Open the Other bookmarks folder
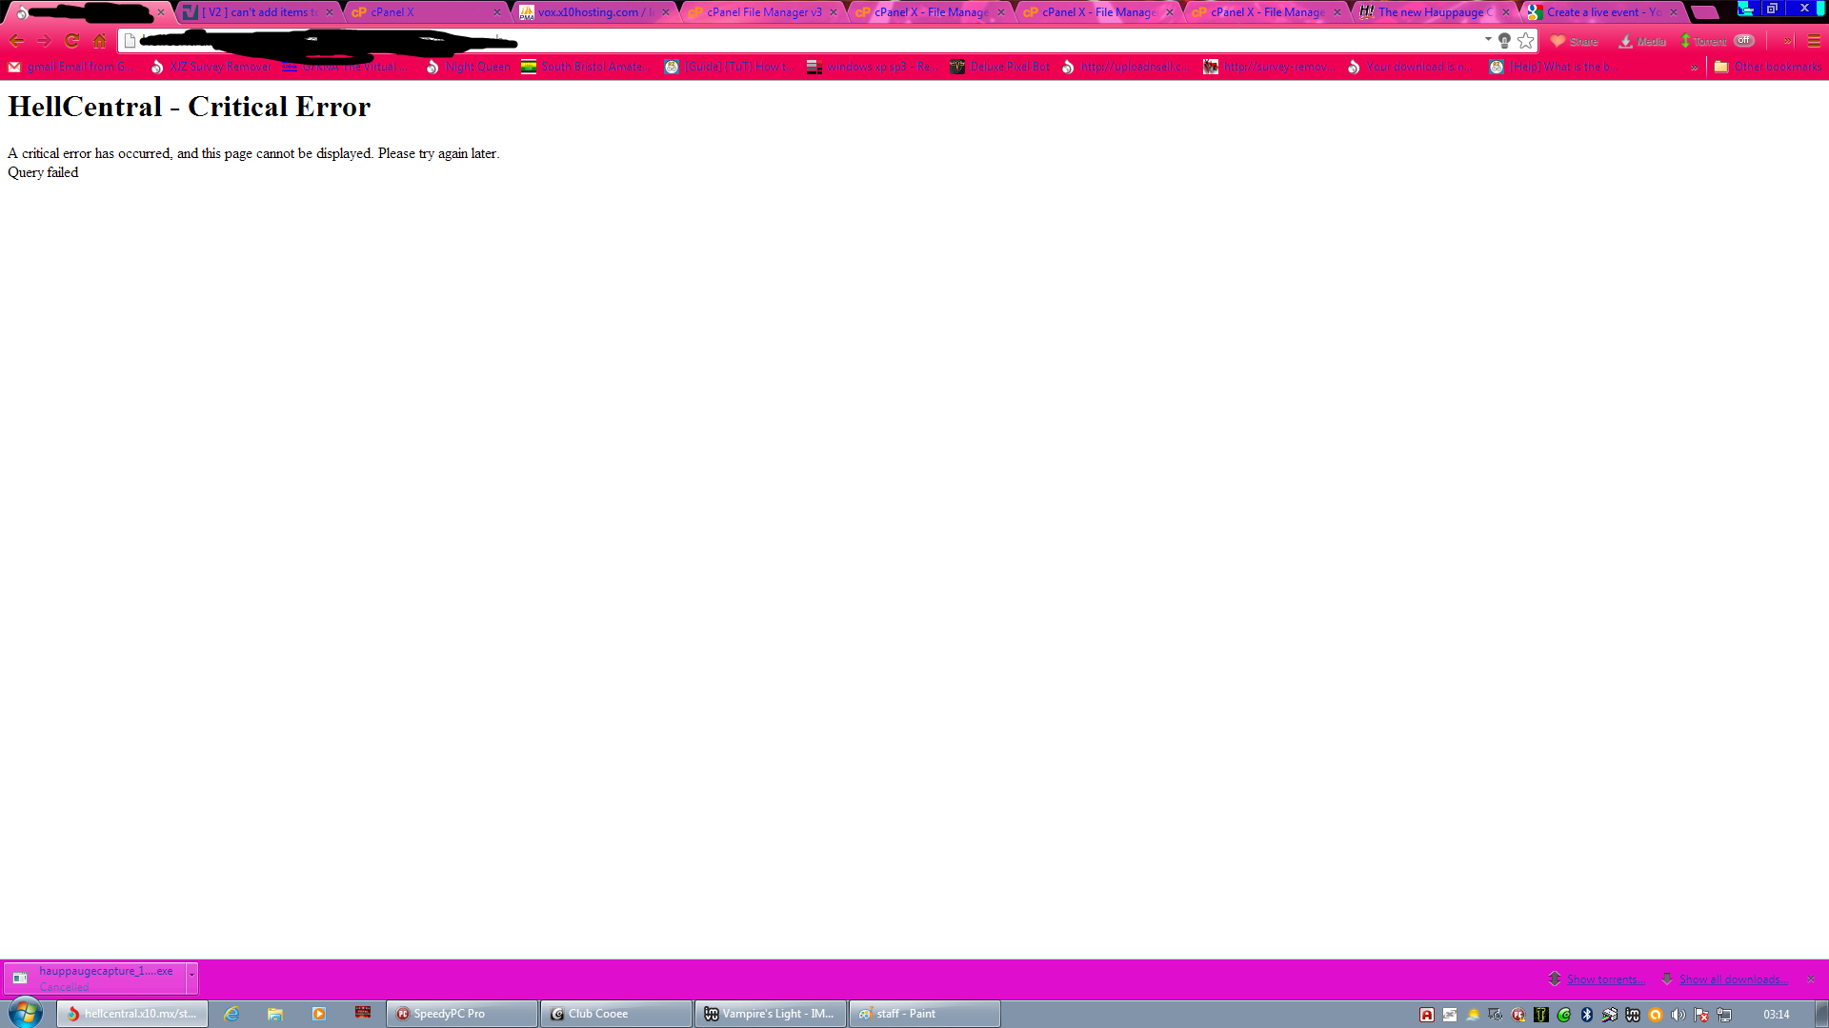The image size is (1829, 1028). 1768,67
